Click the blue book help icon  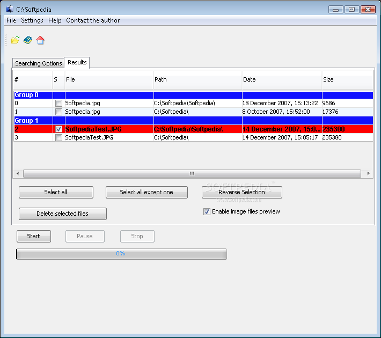(x=28, y=40)
